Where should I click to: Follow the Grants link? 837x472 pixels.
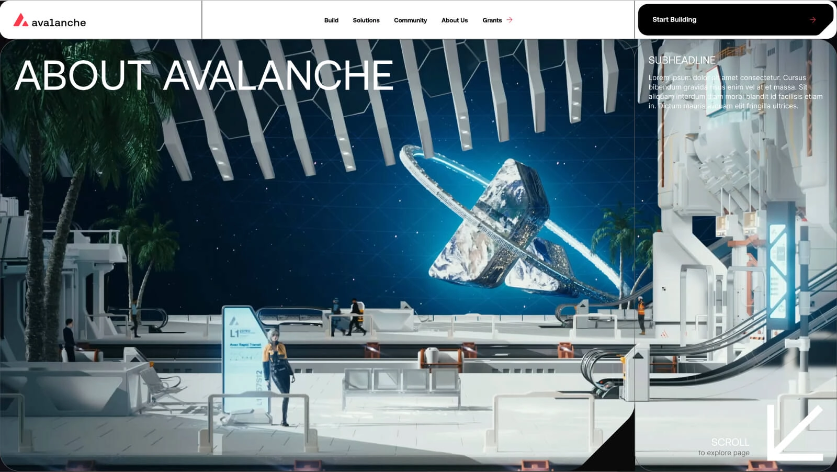(492, 20)
